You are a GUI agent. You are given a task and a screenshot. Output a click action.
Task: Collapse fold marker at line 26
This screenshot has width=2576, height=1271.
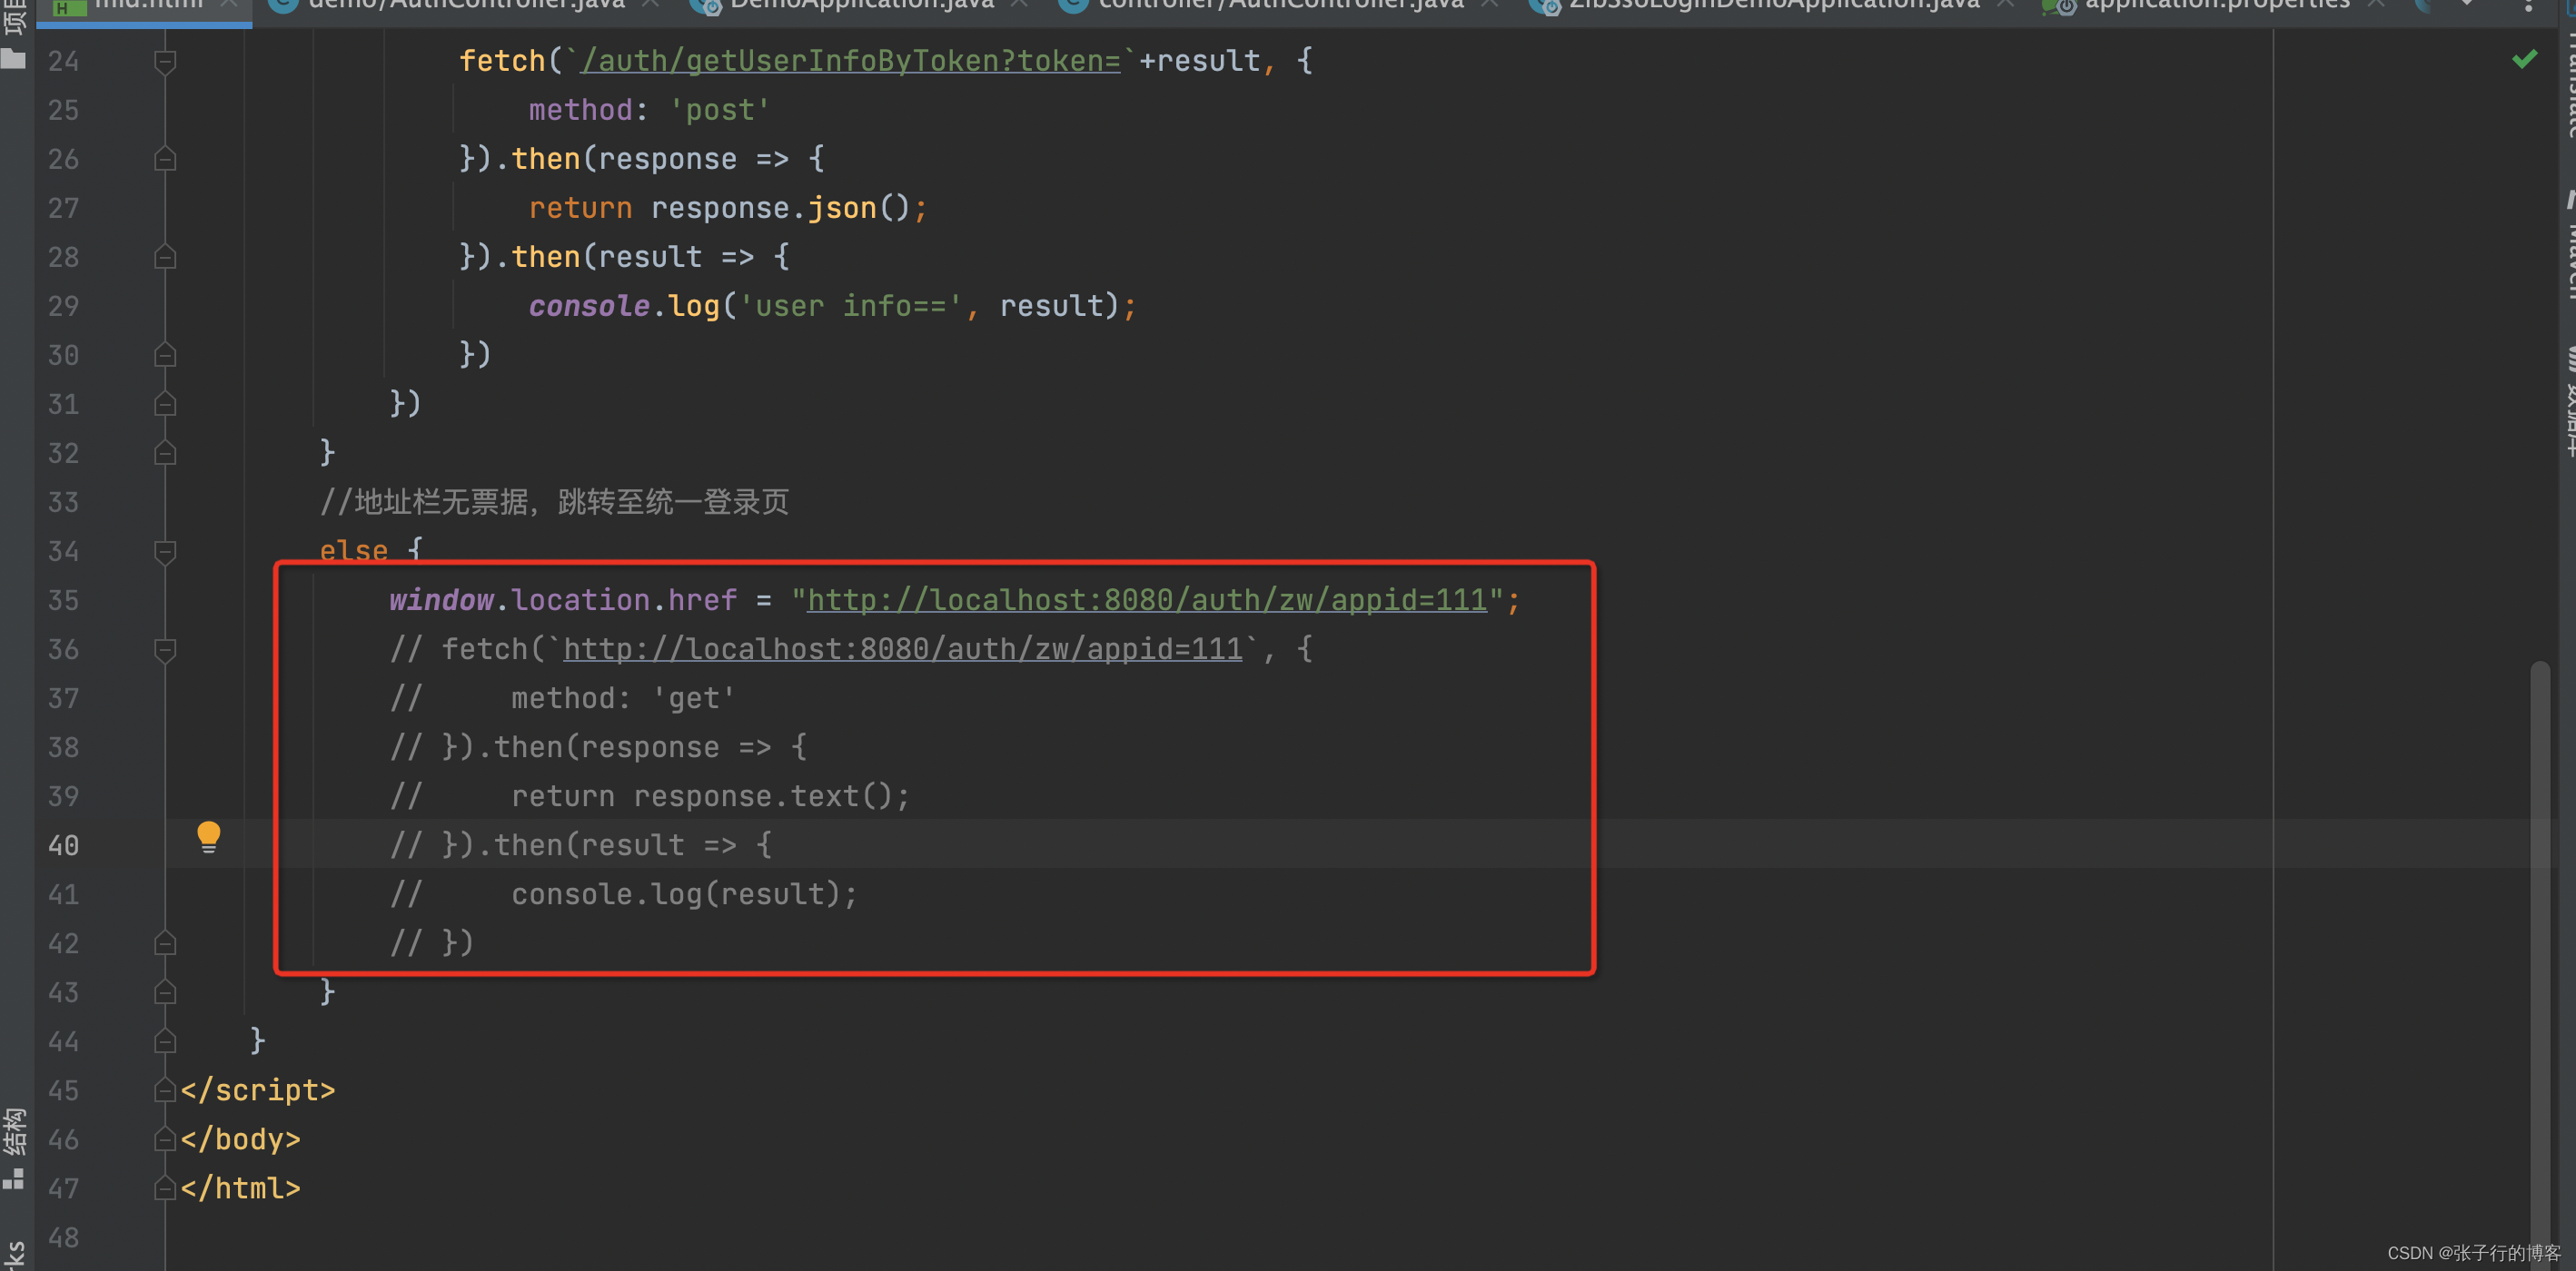pos(165,160)
